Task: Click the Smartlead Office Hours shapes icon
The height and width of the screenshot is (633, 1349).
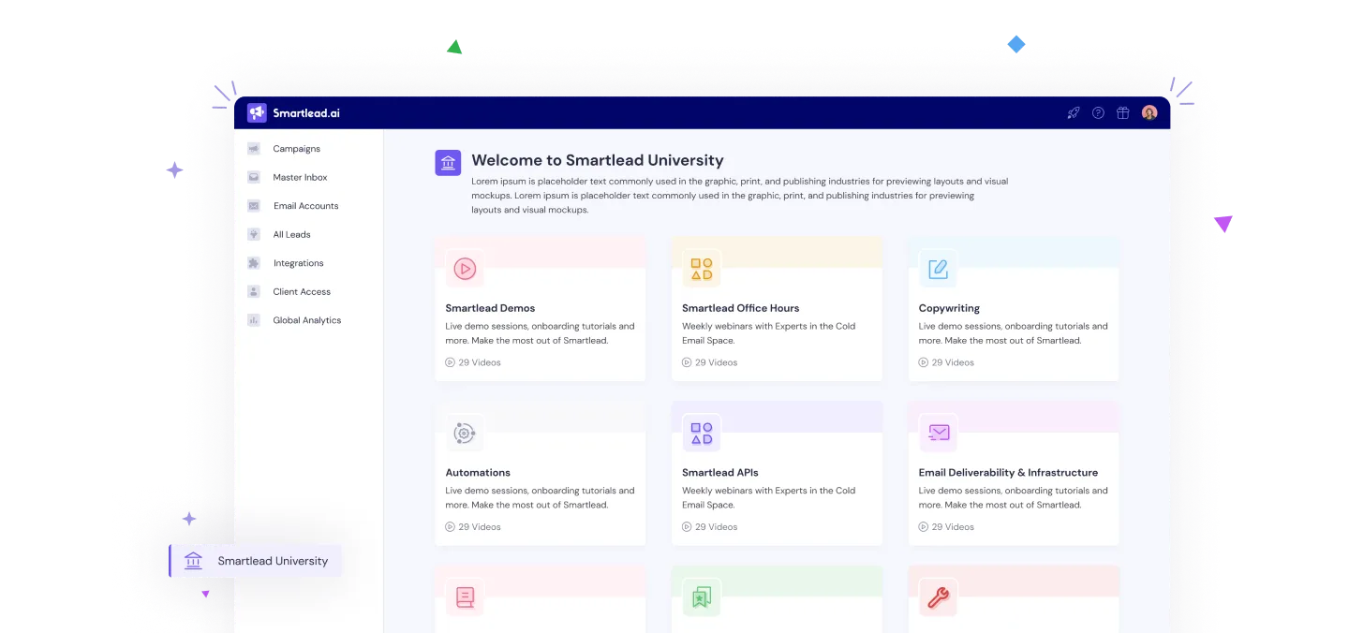Action: tap(702, 269)
